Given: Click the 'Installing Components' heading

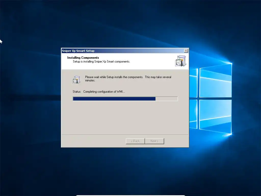Looking at the screenshot, I should (83, 58).
